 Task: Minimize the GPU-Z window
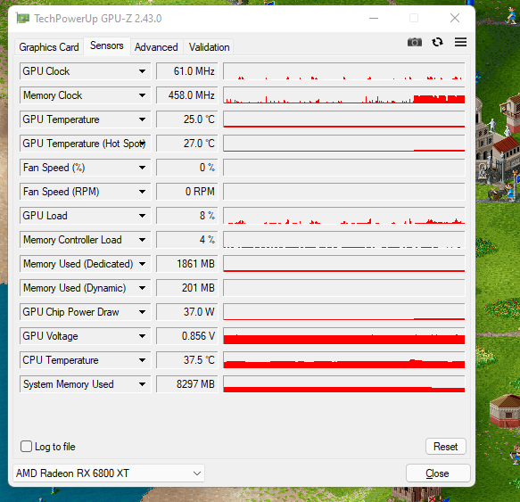coord(374,18)
